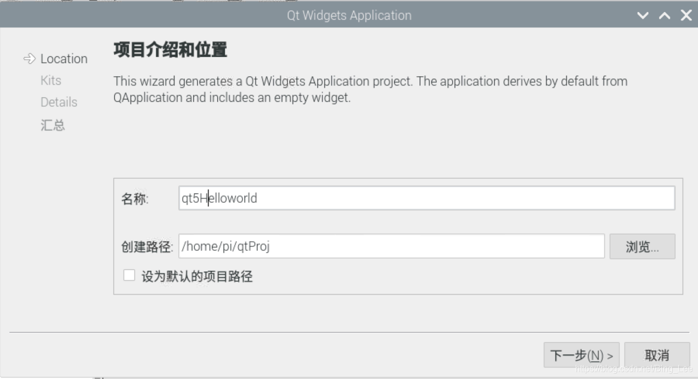Enable 设为默认的项目路径 checkbox
Screen dimensions: 698x379
[x=129, y=275]
